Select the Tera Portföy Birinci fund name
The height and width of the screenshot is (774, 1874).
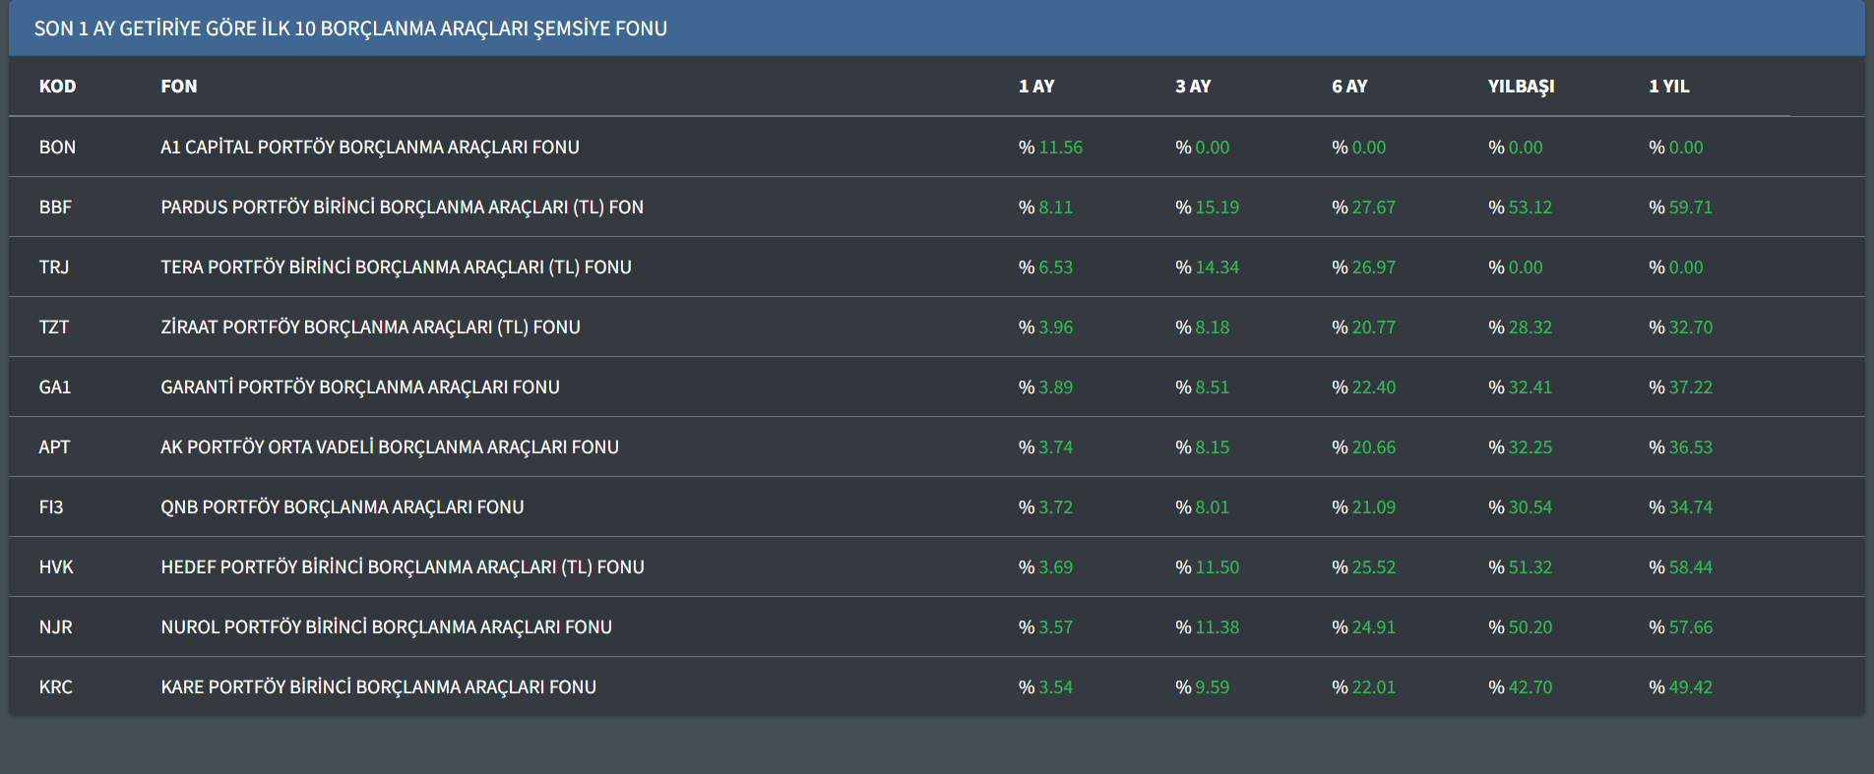pos(396,268)
